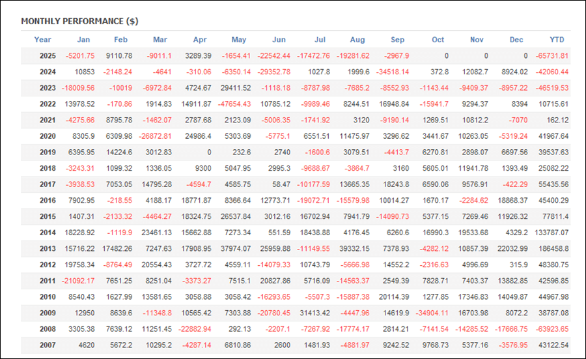Click the 2009 Oct loss -34904.11
Image resolution: width=586 pixels, height=359 pixels.
[434, 296]
